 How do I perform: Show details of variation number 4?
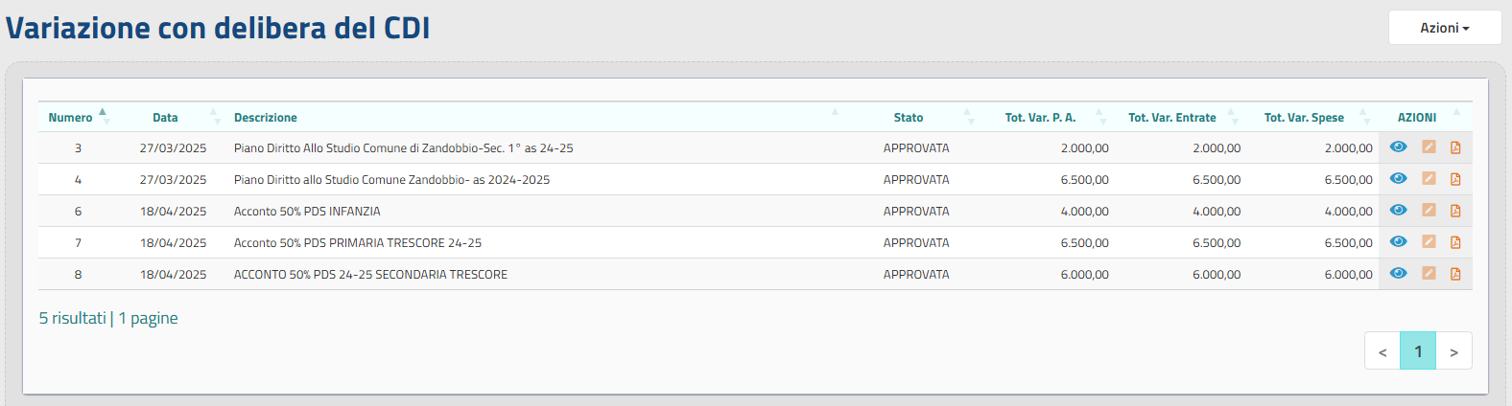(x=1398, y=179)
